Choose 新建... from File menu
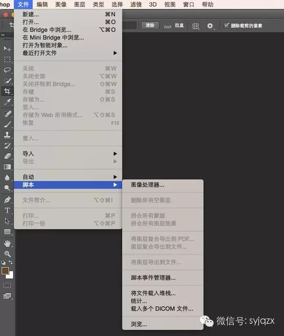The image size is (284, 336). point(68,14)
